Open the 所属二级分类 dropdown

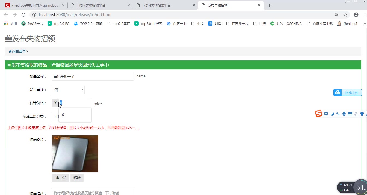55,116
